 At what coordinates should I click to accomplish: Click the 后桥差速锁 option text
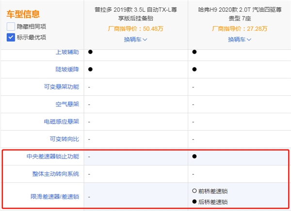(213, 202)
